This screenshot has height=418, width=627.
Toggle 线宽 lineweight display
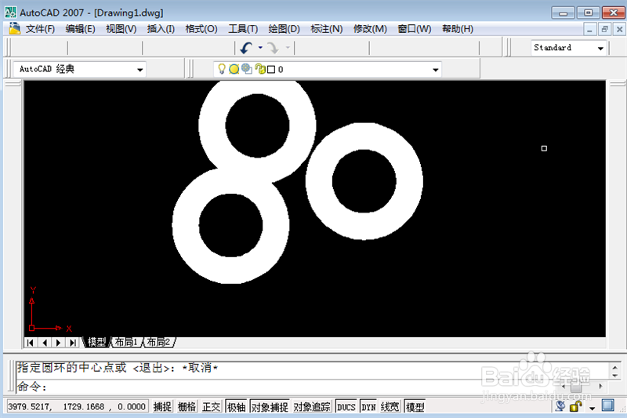390,407
